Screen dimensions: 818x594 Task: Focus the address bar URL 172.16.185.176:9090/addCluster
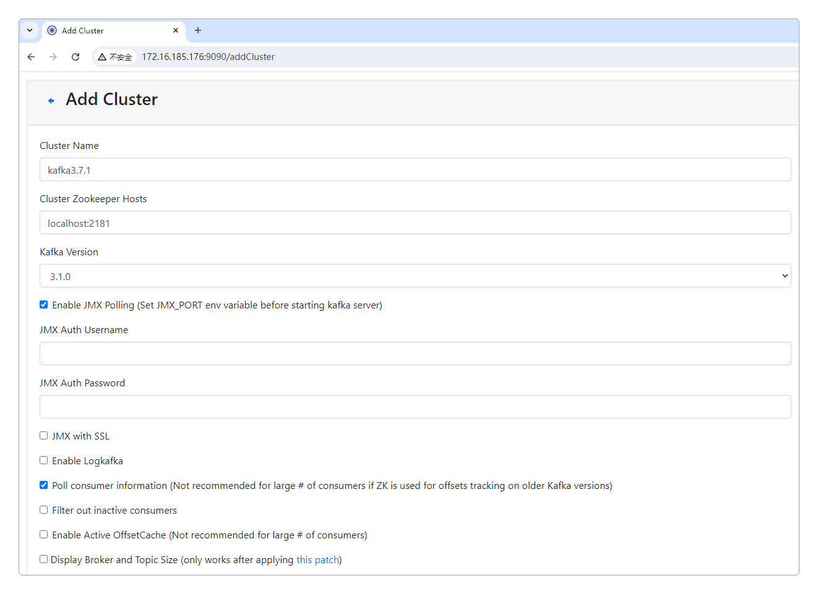pyautogui.click(x=209, y=57)
